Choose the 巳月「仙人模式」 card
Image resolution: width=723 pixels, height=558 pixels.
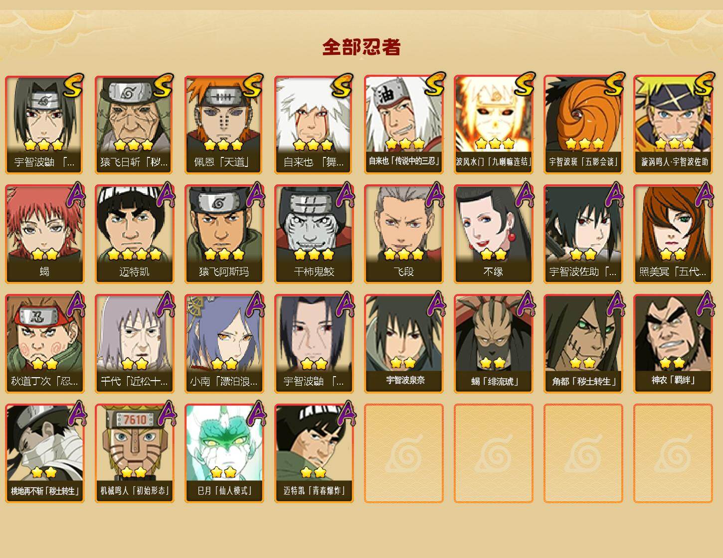224,453
